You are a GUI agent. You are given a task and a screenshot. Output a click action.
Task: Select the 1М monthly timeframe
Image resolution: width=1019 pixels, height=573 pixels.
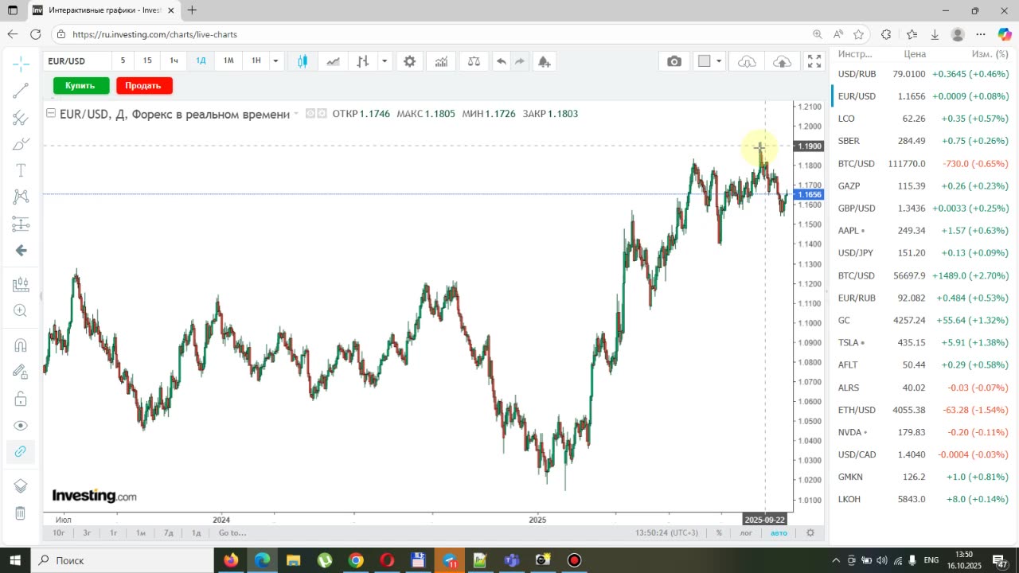(x=228, y=61)
